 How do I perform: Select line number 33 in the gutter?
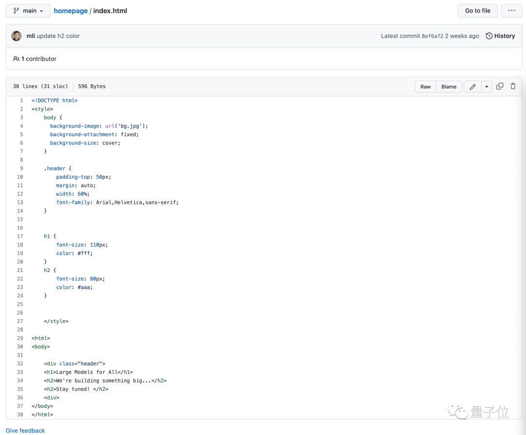point(20,372)
